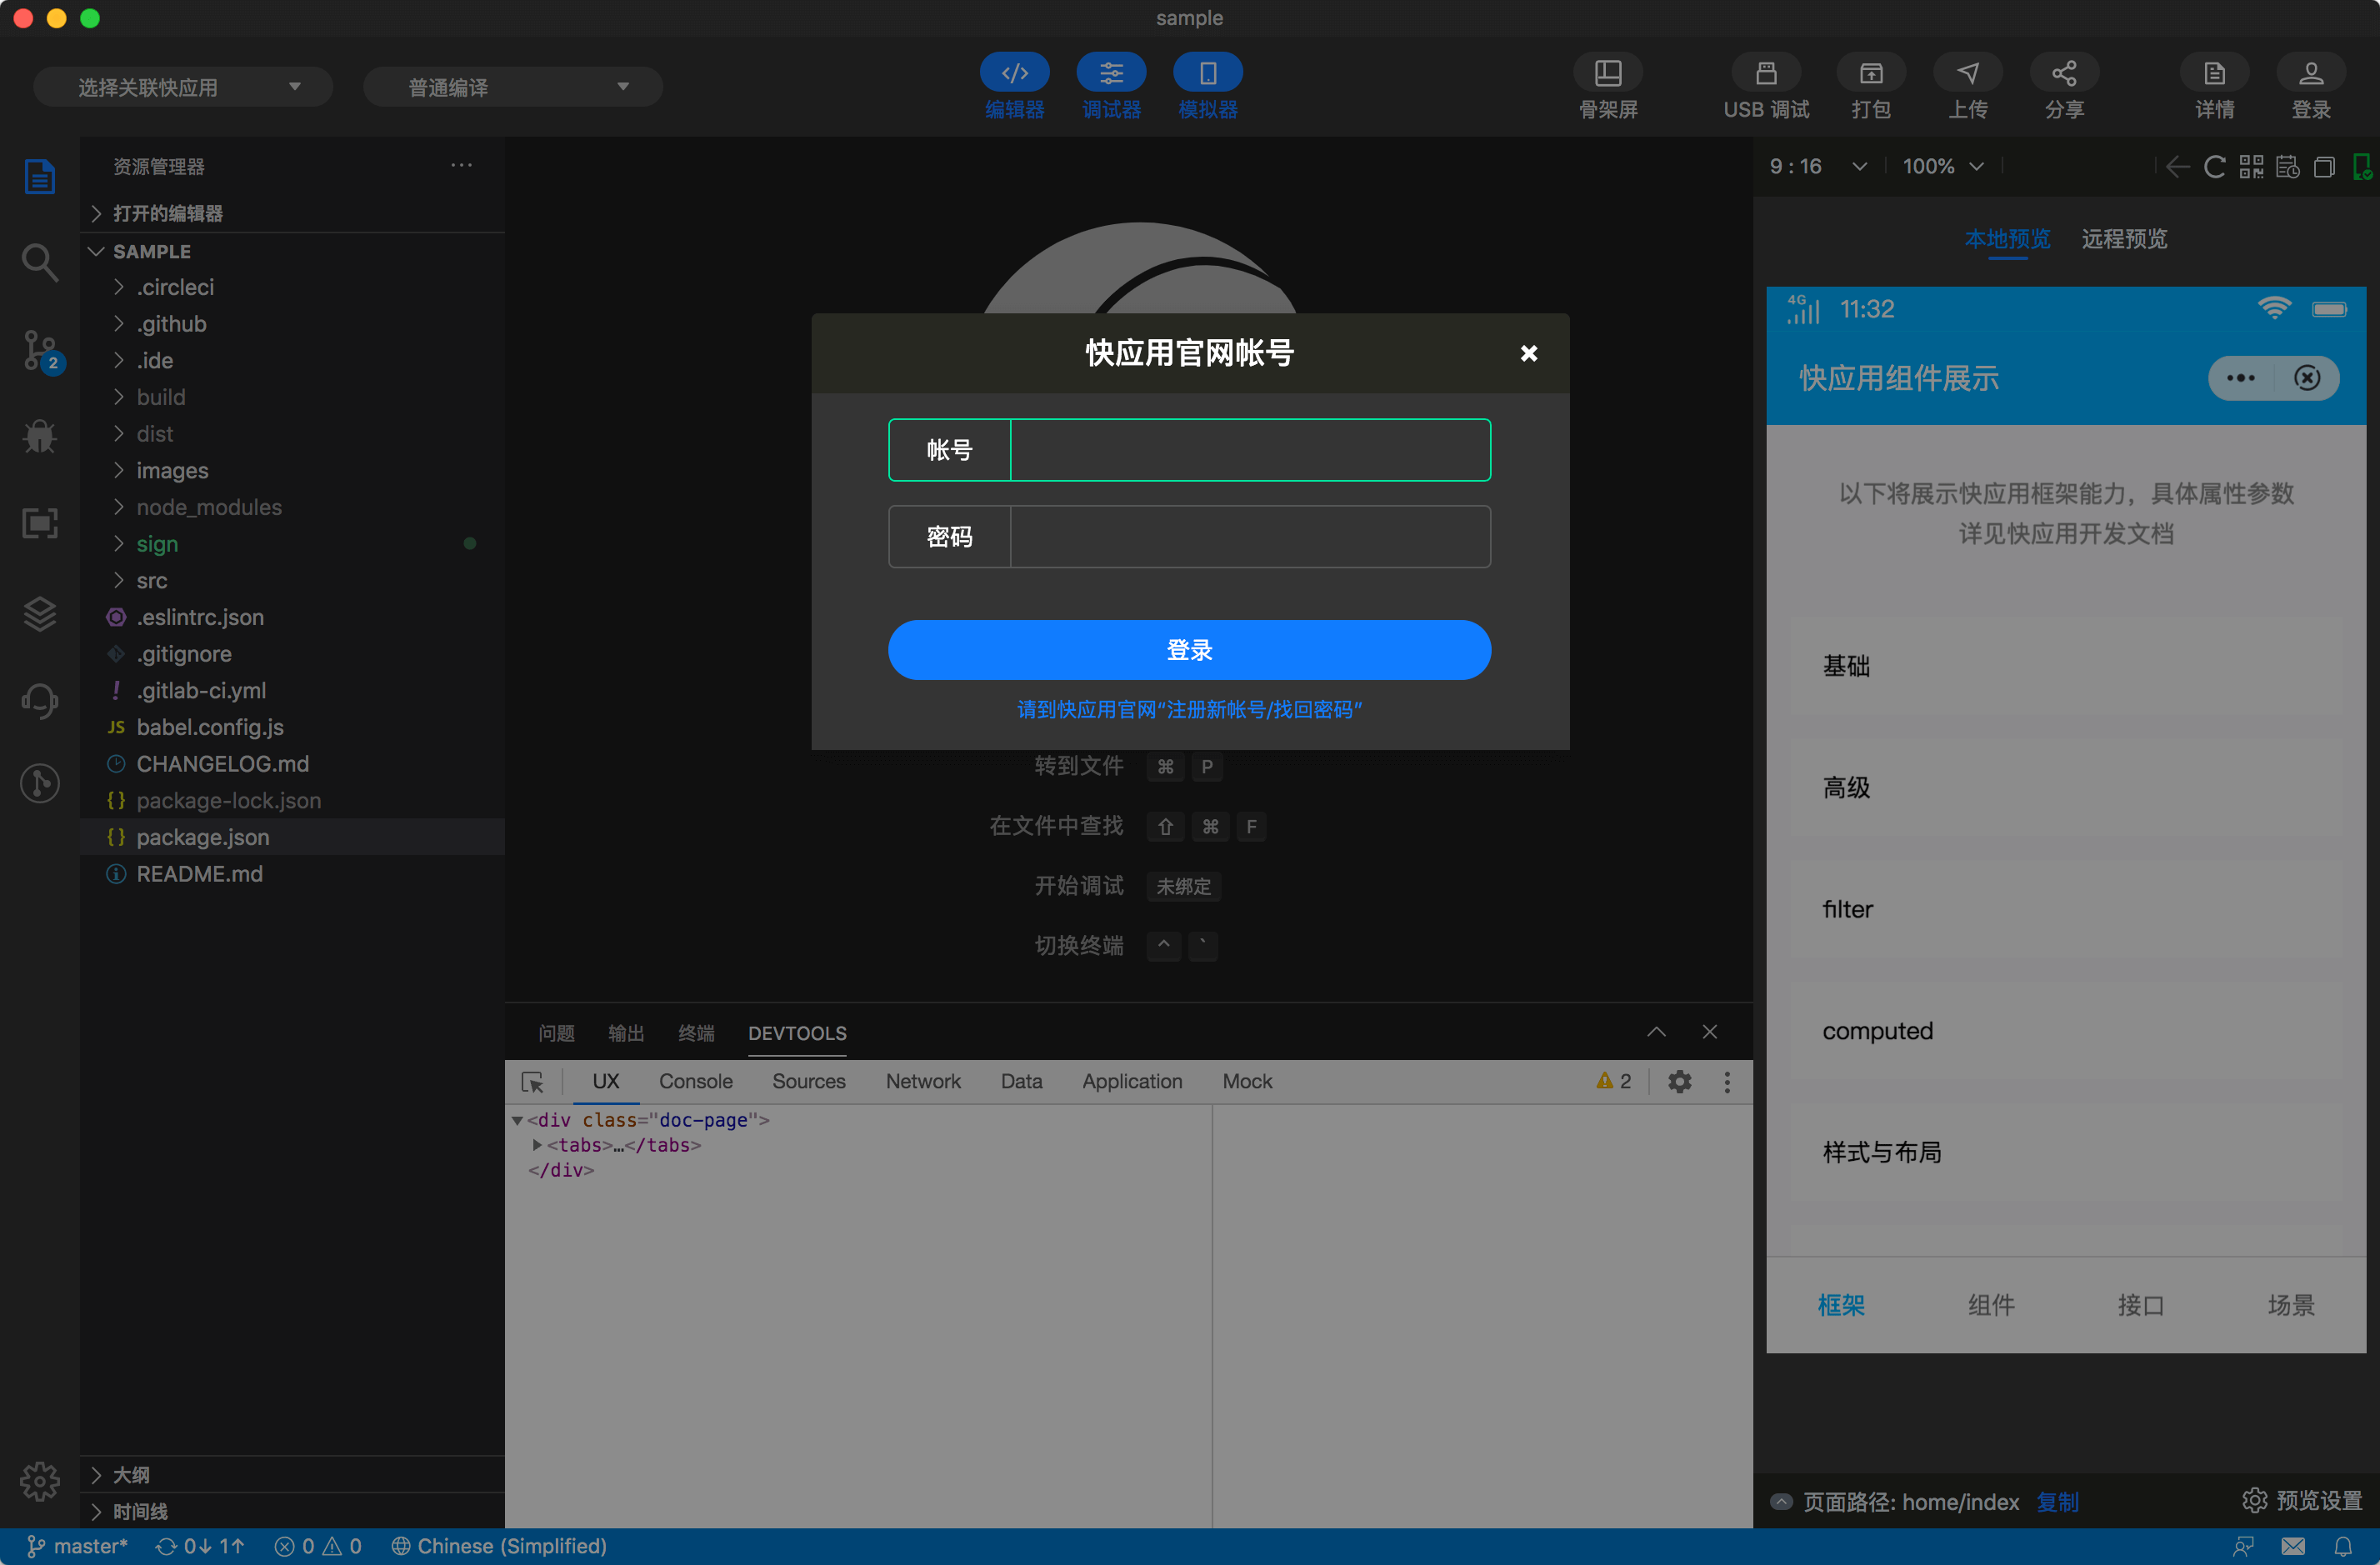
Task: Expand the src folder
Action: pyautogui.click(x=152, y=581)
